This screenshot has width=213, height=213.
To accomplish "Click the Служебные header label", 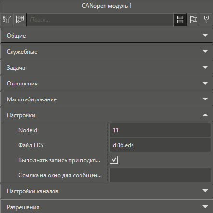I will coord(22,52).
